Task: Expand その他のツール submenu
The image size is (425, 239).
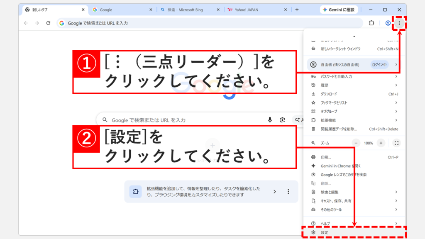Action: 354,210
